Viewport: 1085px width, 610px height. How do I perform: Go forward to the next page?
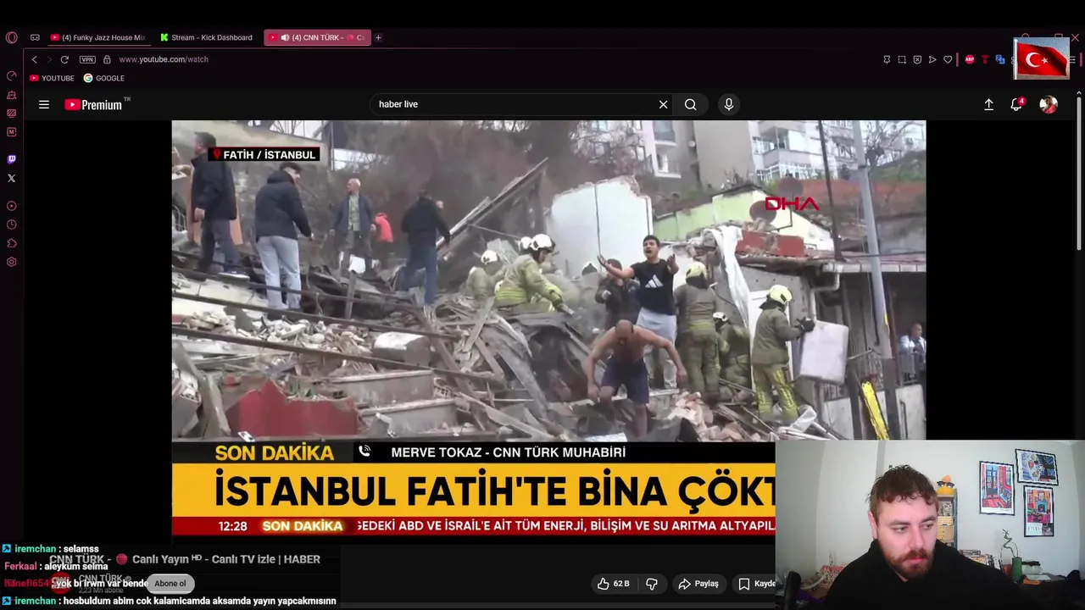49,59
